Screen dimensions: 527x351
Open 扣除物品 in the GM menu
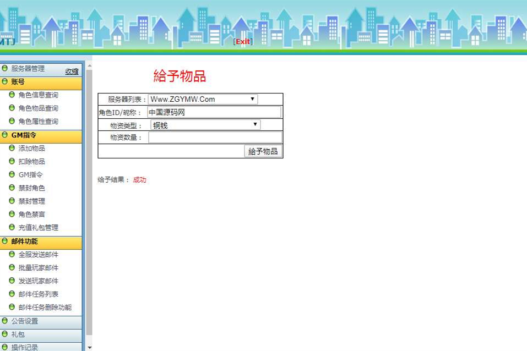click(x=31, y=162)
